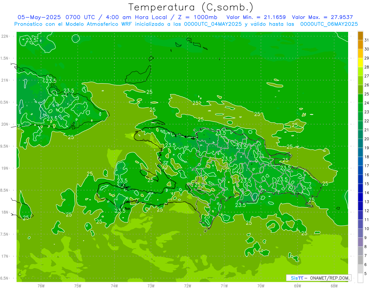
Task: Select 'Valor Max. = 27.9537' text
Action: click(322, 17)
